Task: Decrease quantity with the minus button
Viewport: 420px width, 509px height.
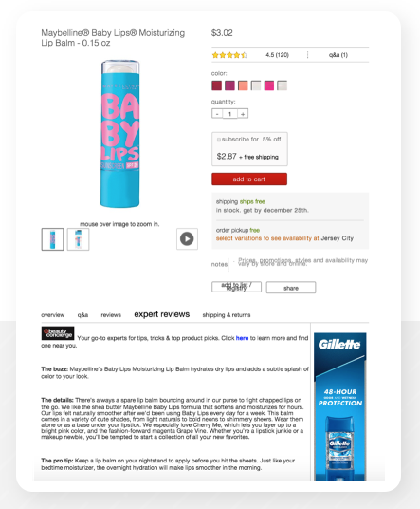Action: pyautogui.click(x=217, y=114)
